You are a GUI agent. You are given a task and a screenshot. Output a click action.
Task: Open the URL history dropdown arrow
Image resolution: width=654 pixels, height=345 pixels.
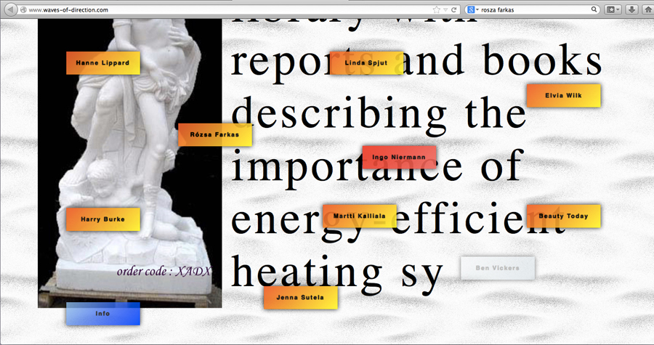point(445,9)
